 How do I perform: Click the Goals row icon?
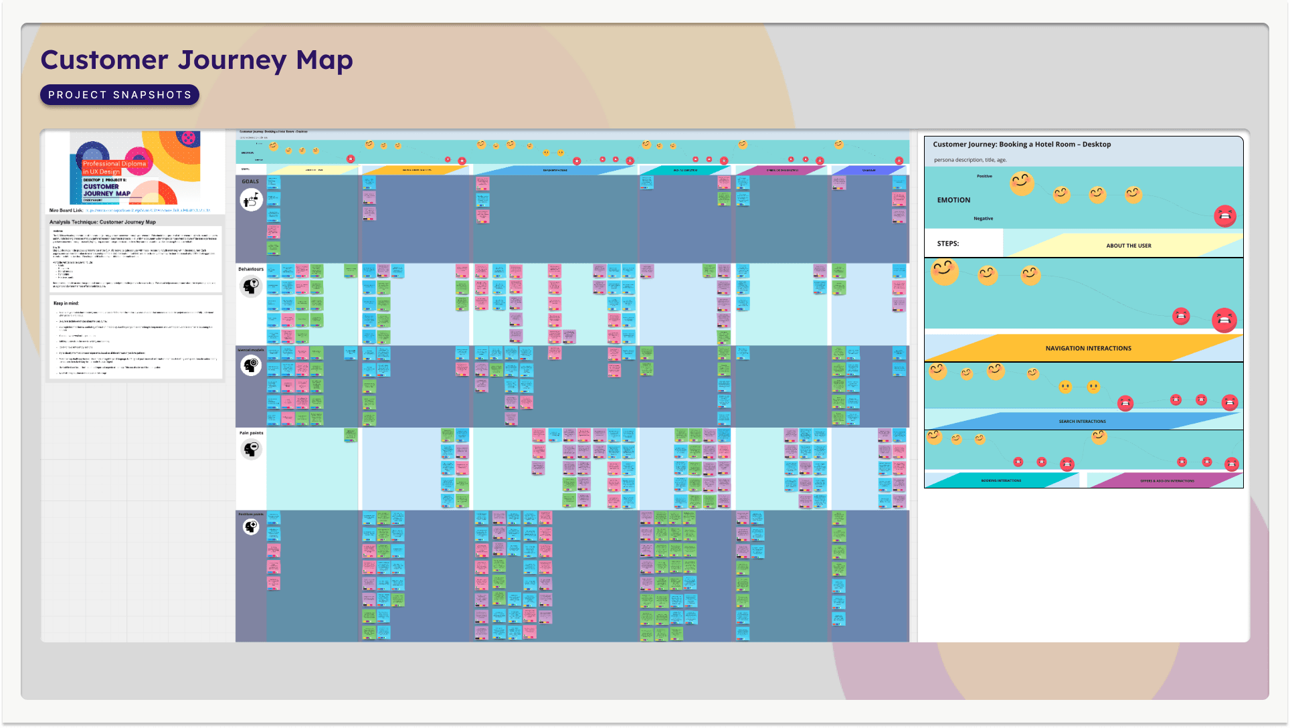coord(251,199)
